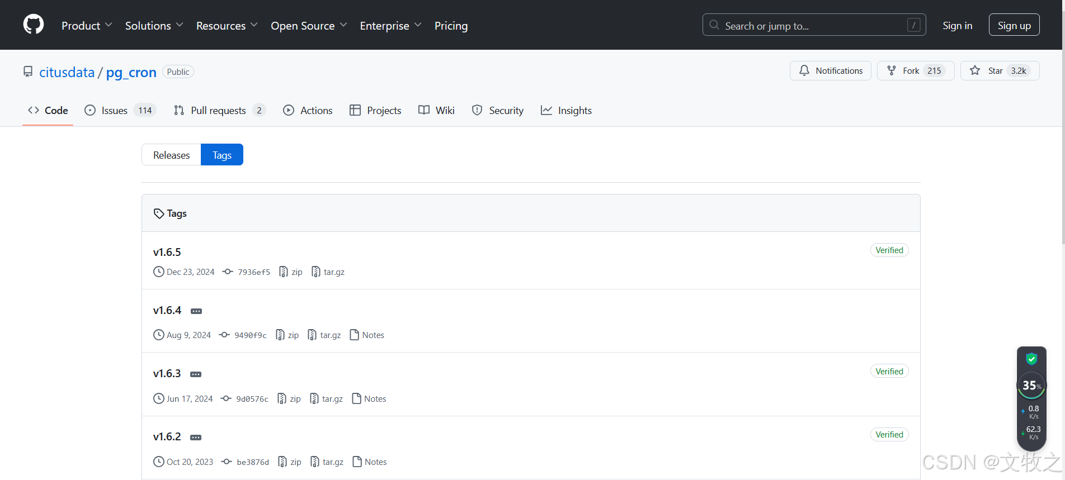Screen dimensions: 1065x480
Task: Click the Verified badge on v1.6.3
Action: pos(889,372)
